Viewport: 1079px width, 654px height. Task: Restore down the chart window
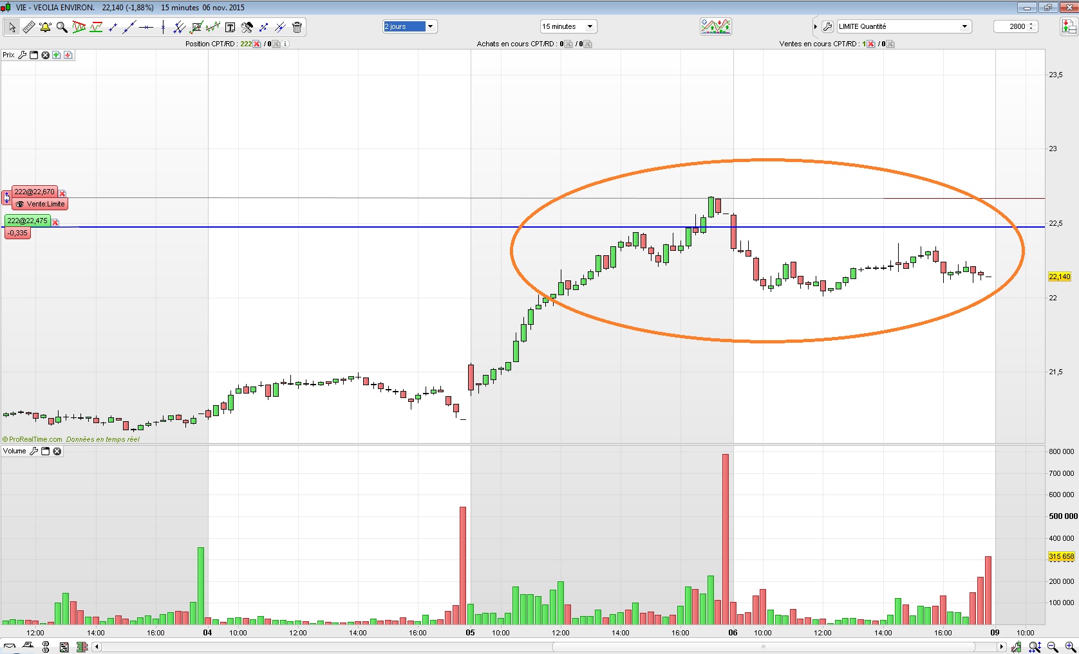(x=1048, y=8)
